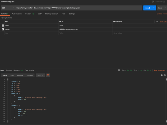Click the Status 200 OK text
This screenshot has width=167, height=125.
pyautogui.click(x=127, y=70)
